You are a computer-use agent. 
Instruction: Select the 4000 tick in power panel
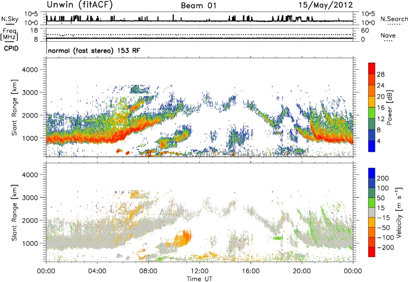(x=30, y=70)
